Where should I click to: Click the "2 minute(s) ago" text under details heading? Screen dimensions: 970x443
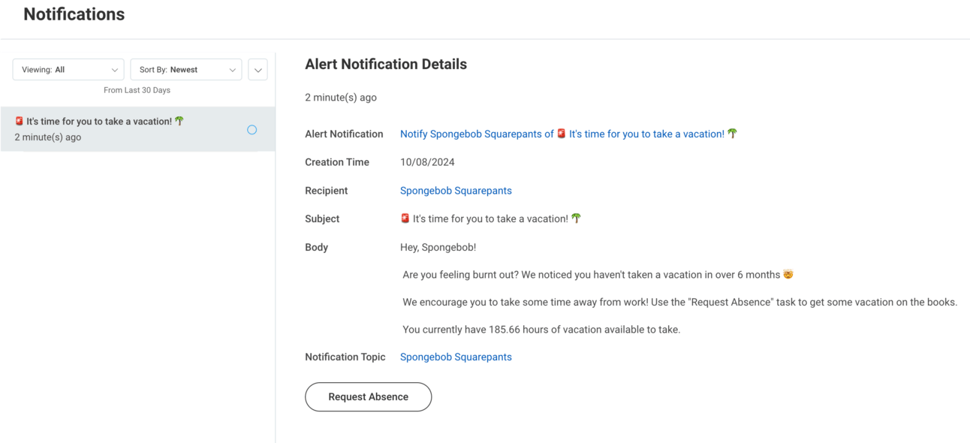[x=341, y=98]
